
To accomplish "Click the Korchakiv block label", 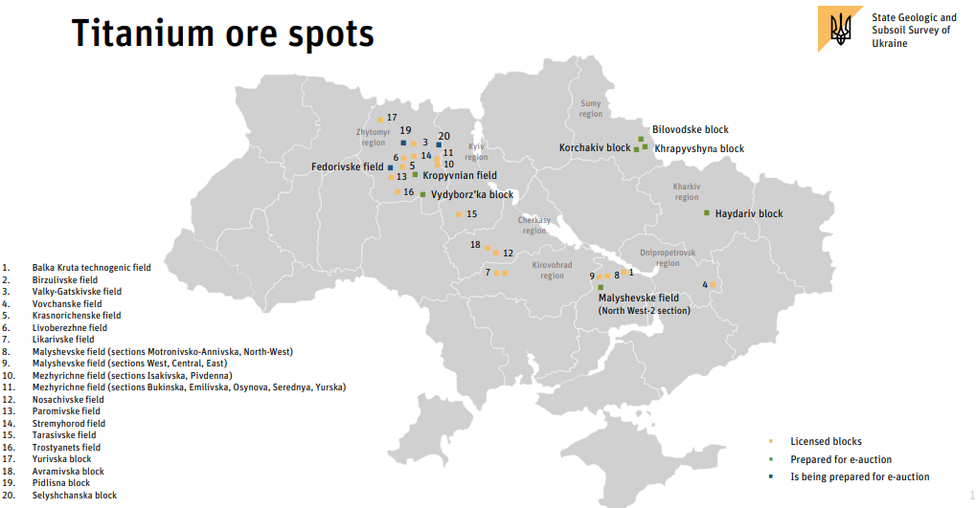I will (x=595, y=148).
